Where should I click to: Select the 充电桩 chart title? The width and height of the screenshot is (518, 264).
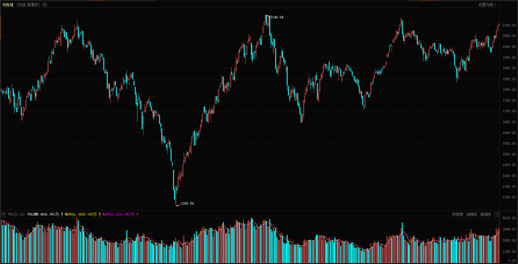8,5
